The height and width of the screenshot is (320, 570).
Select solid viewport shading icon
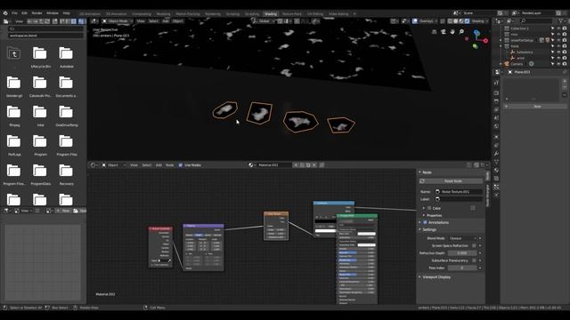point(456,21)
